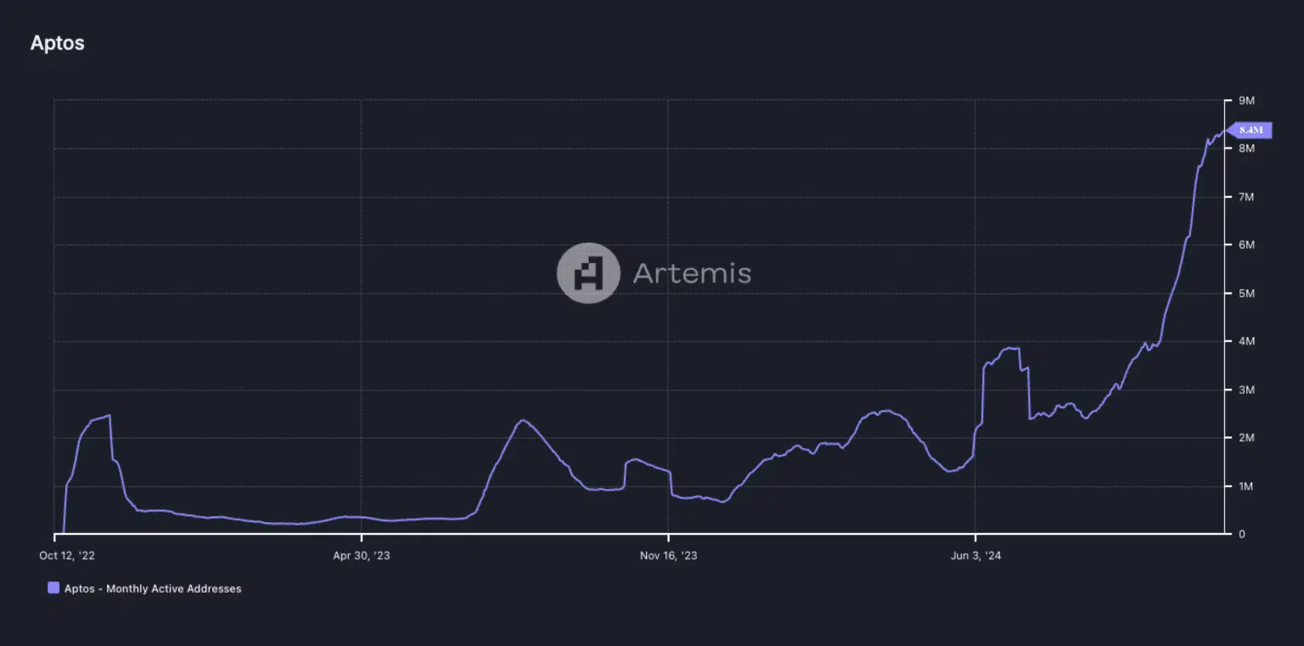Click the 4M y-axis label
The width and height of the screenshot is (1304, 646).
click(x=1246, y=341)
